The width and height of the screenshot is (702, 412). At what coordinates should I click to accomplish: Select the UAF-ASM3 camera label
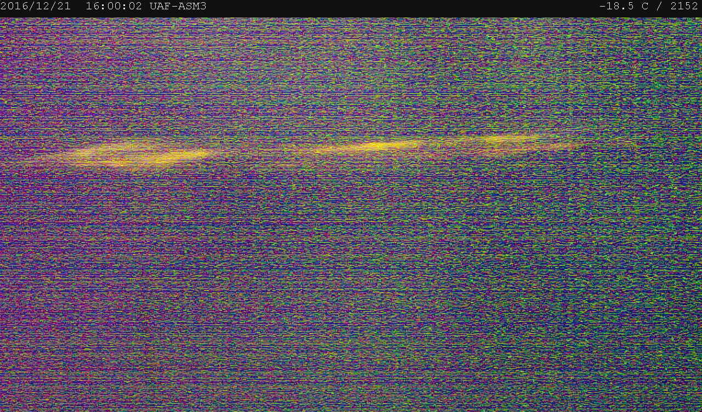pyautogui.click(x=178, y=7)
